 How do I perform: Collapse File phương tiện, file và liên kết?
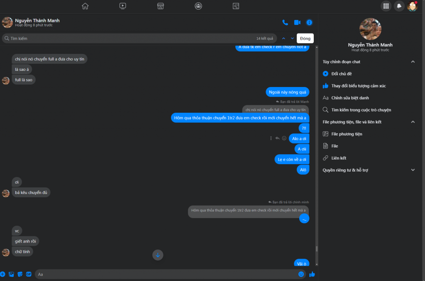[413, 122]
